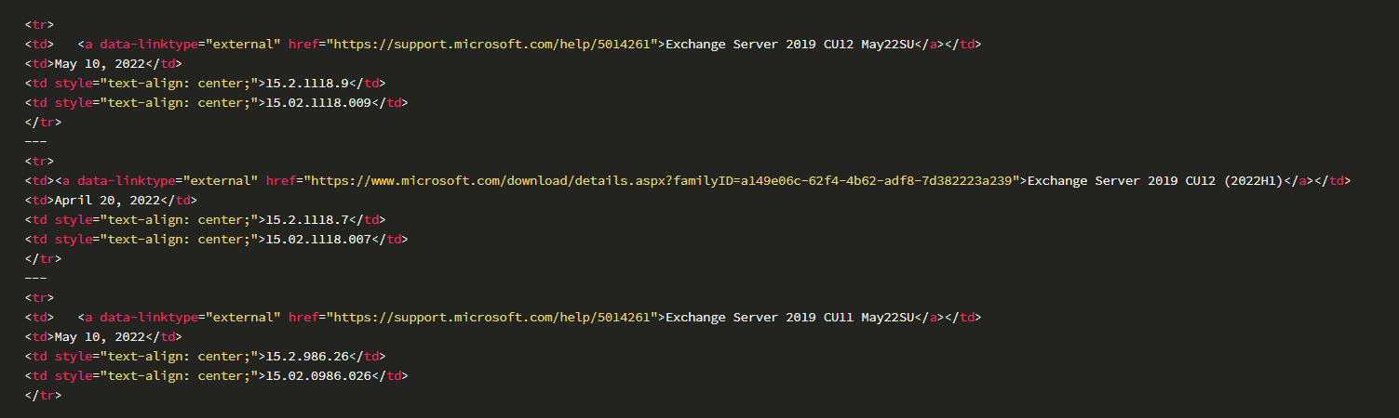Click the "Exchange Server 2019 CU12 (2022H1)" text

1155,180
